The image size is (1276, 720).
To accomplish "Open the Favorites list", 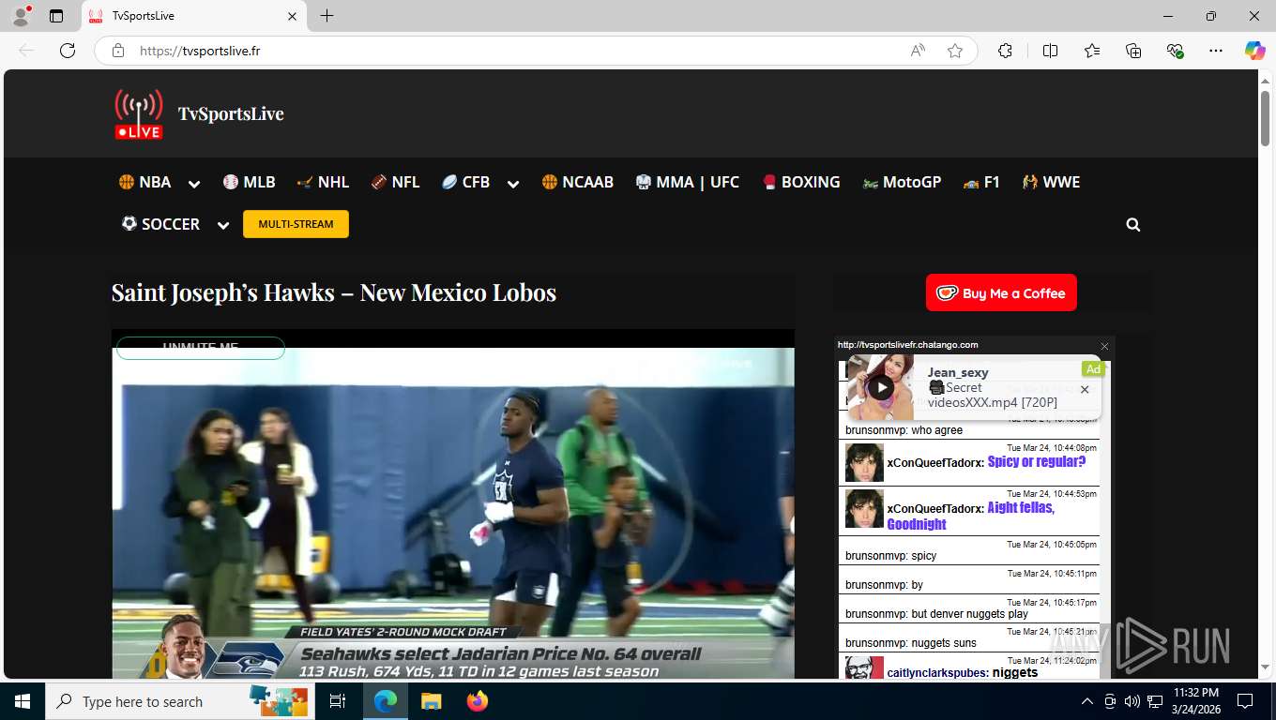I will tap(1092, 51).
